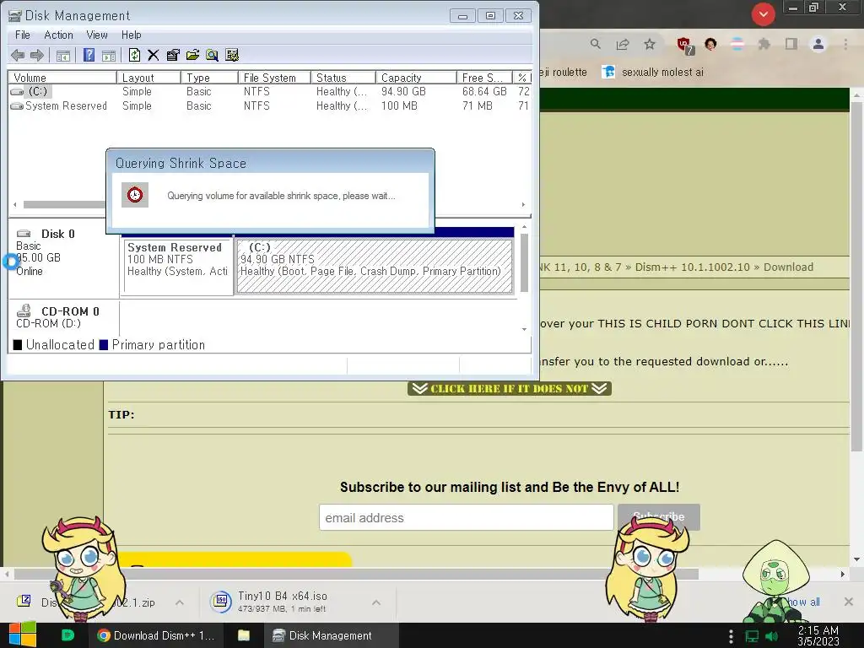Click Chrome's zoom magnifier icon in address bar
Viewport: 864px width, 648px height.
tap(595, 44)
